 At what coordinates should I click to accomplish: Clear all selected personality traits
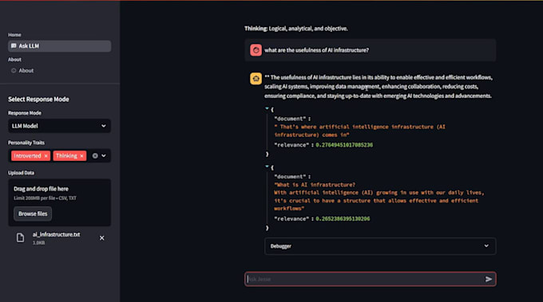(95, 156)
